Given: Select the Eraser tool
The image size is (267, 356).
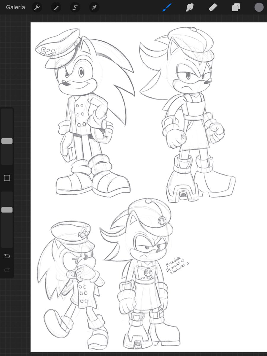Looking at the screenshot, I should click(213, 7).
